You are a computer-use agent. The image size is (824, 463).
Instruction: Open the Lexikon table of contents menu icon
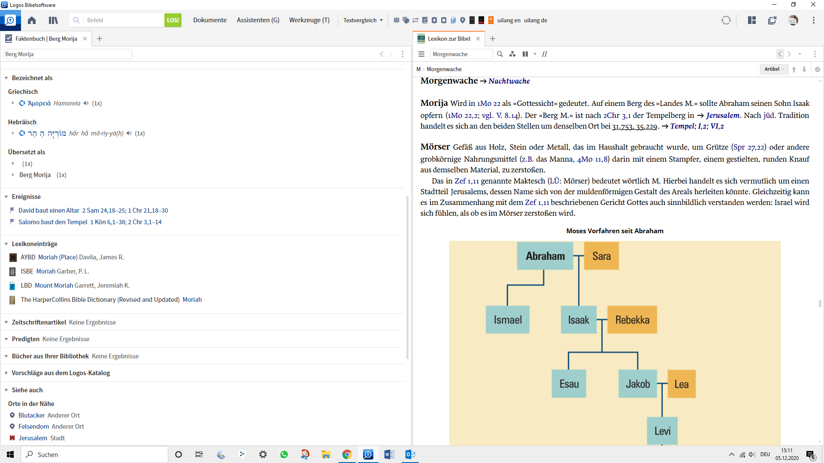tap(421, 54)
